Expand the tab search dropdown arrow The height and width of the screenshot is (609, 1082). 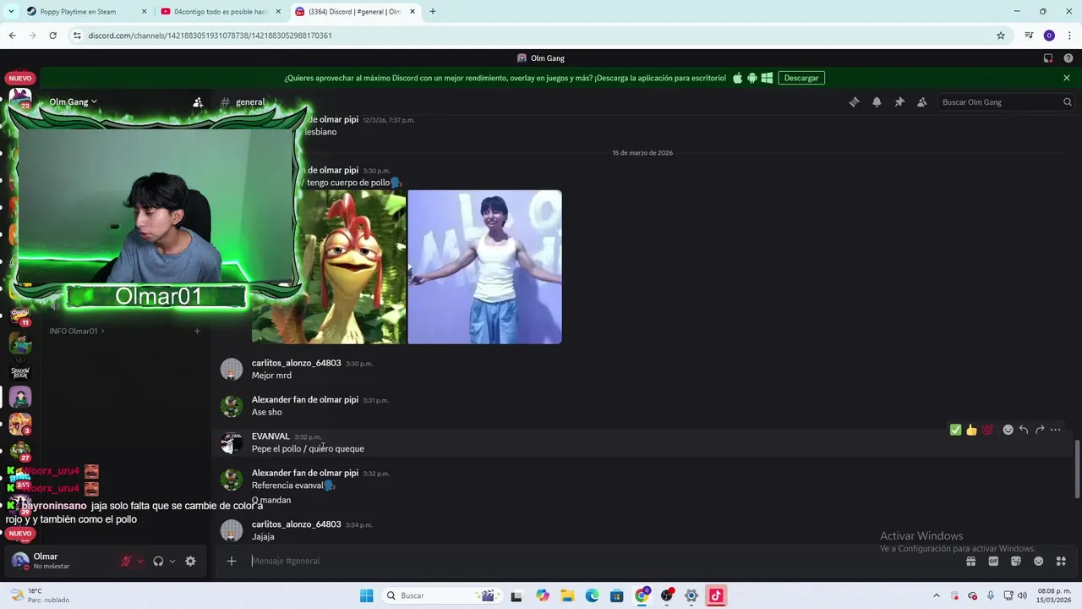click(11, 12)
